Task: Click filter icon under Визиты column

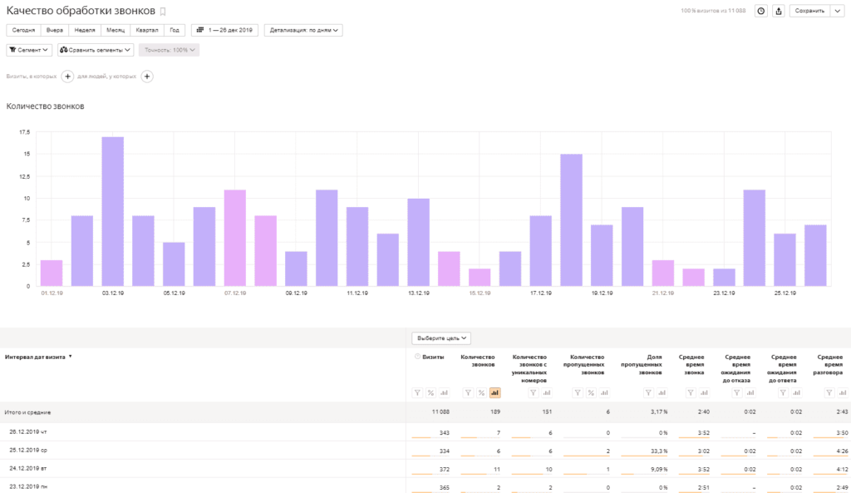Action: point(418,392)
